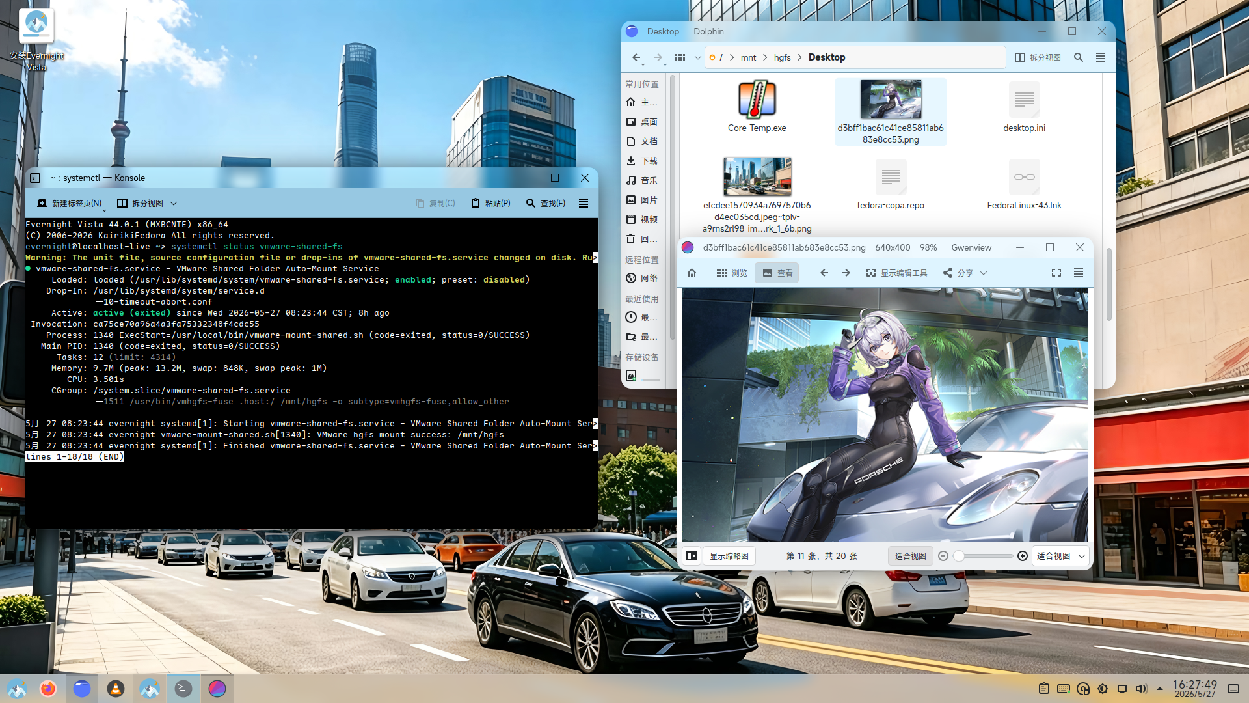Open clipboard icon in system tray
This screenshot has height=703, width=1249.
click(x=1044, y=689)
